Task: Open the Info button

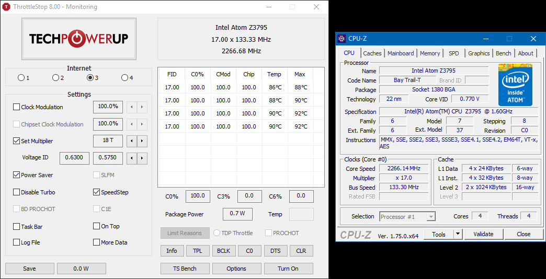Action: point(172,250)
